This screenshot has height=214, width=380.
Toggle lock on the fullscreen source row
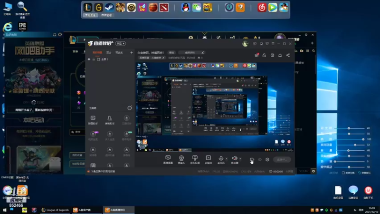pos(94,59)
